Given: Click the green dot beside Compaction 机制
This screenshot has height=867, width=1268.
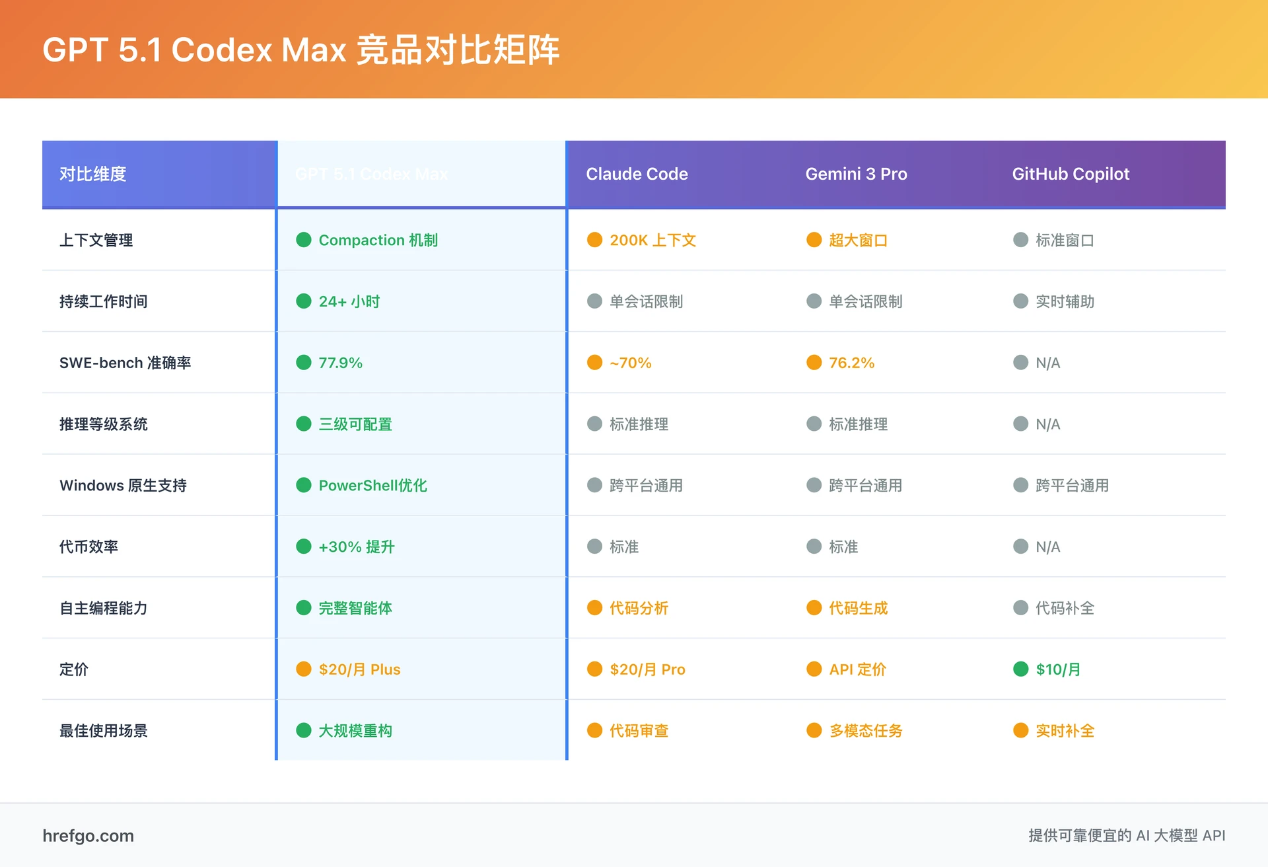Looking at the screenshot, I should click(303, 240).
